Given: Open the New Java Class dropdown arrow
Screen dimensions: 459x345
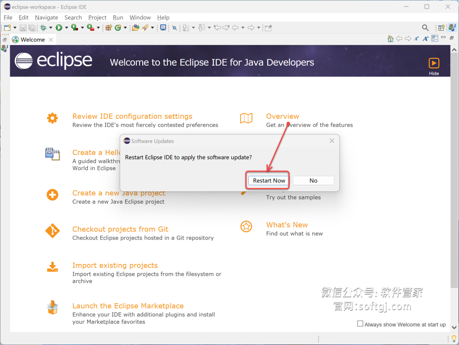Looking at the screenshot, I should coord(125,28).
